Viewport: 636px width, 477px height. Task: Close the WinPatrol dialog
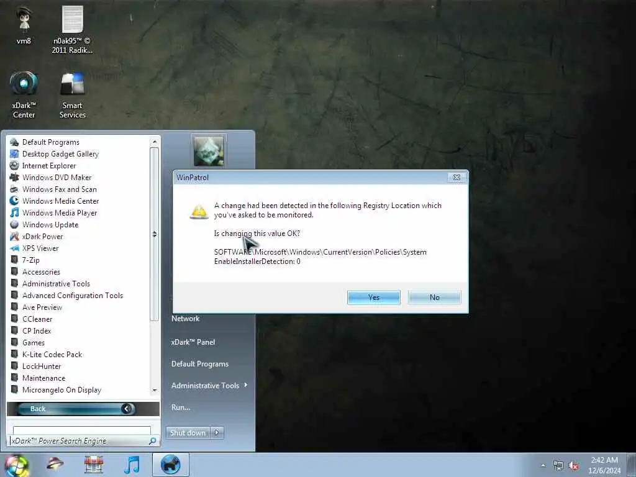[x=457, y=177]
